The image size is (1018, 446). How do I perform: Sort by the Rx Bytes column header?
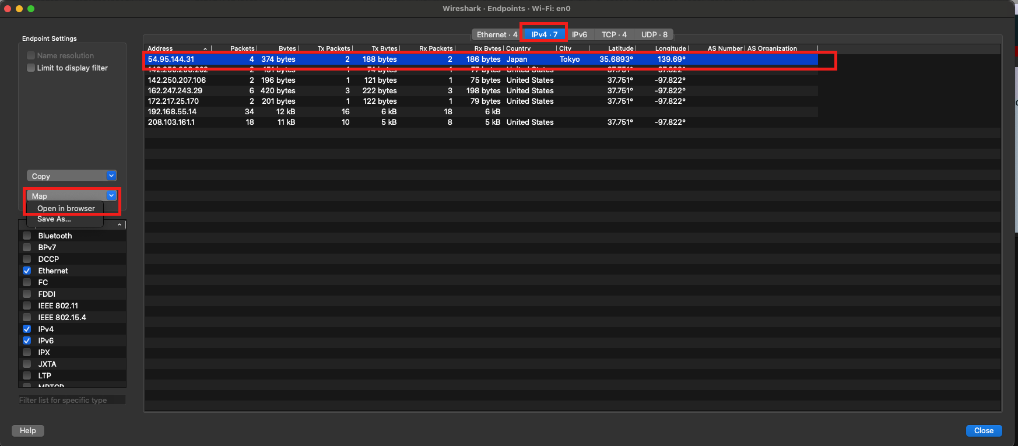click(480, 48)
